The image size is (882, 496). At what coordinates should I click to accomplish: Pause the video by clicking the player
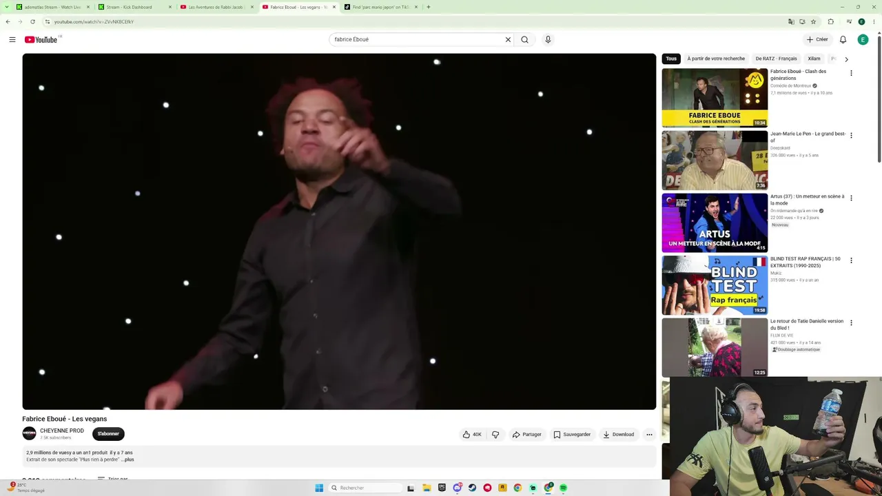click(339, 231)
